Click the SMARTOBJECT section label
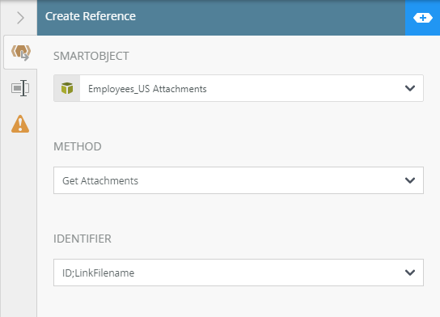The width and height of the screenshot is (440, 317). tap(91, 56)
